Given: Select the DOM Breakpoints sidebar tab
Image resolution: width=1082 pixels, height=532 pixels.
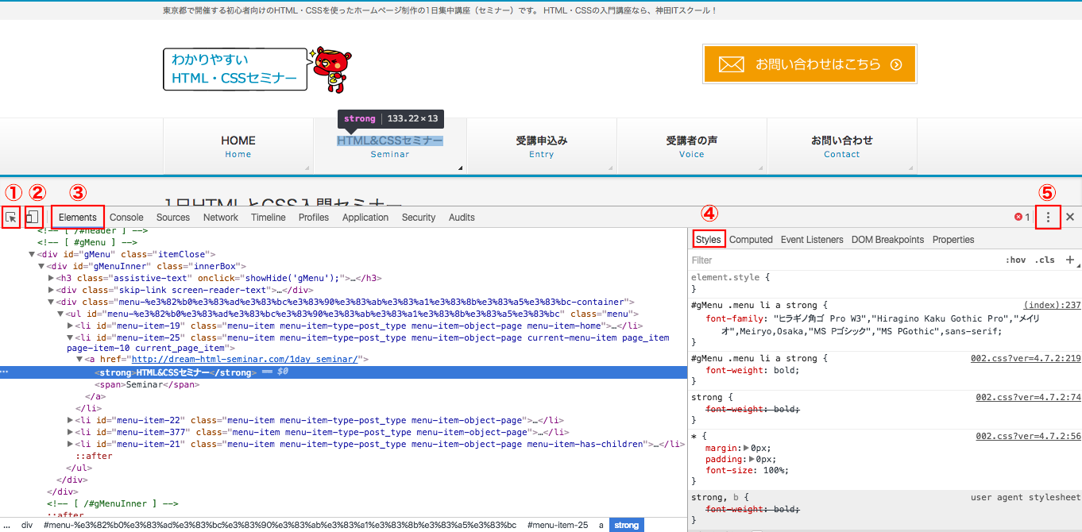Looking at the screenshot, I should [887, 239].
